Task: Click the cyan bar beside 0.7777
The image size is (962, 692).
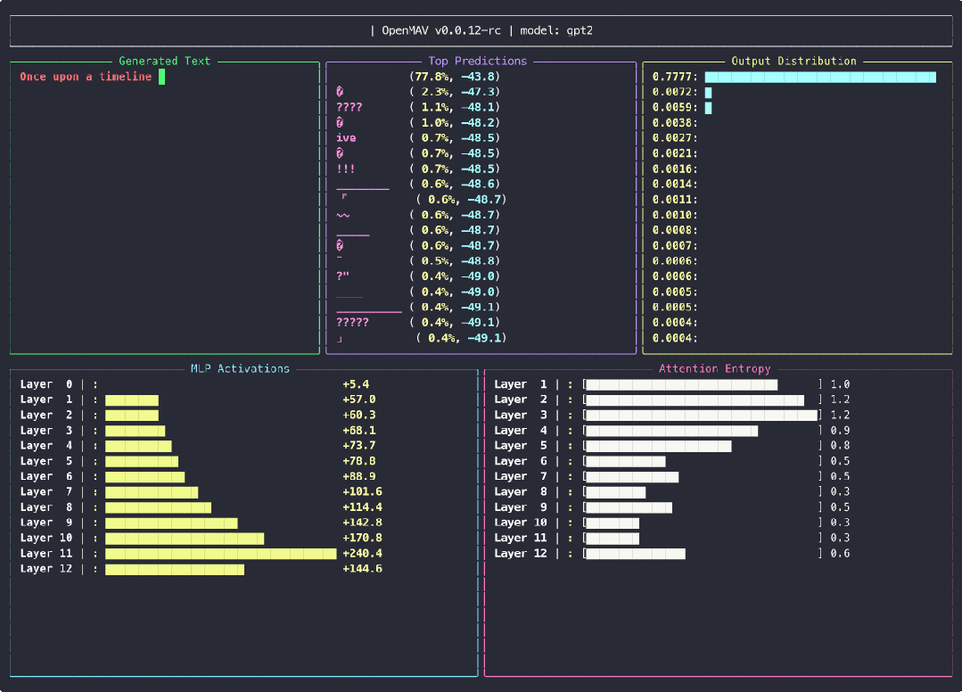Action: [x=820, y=77]
